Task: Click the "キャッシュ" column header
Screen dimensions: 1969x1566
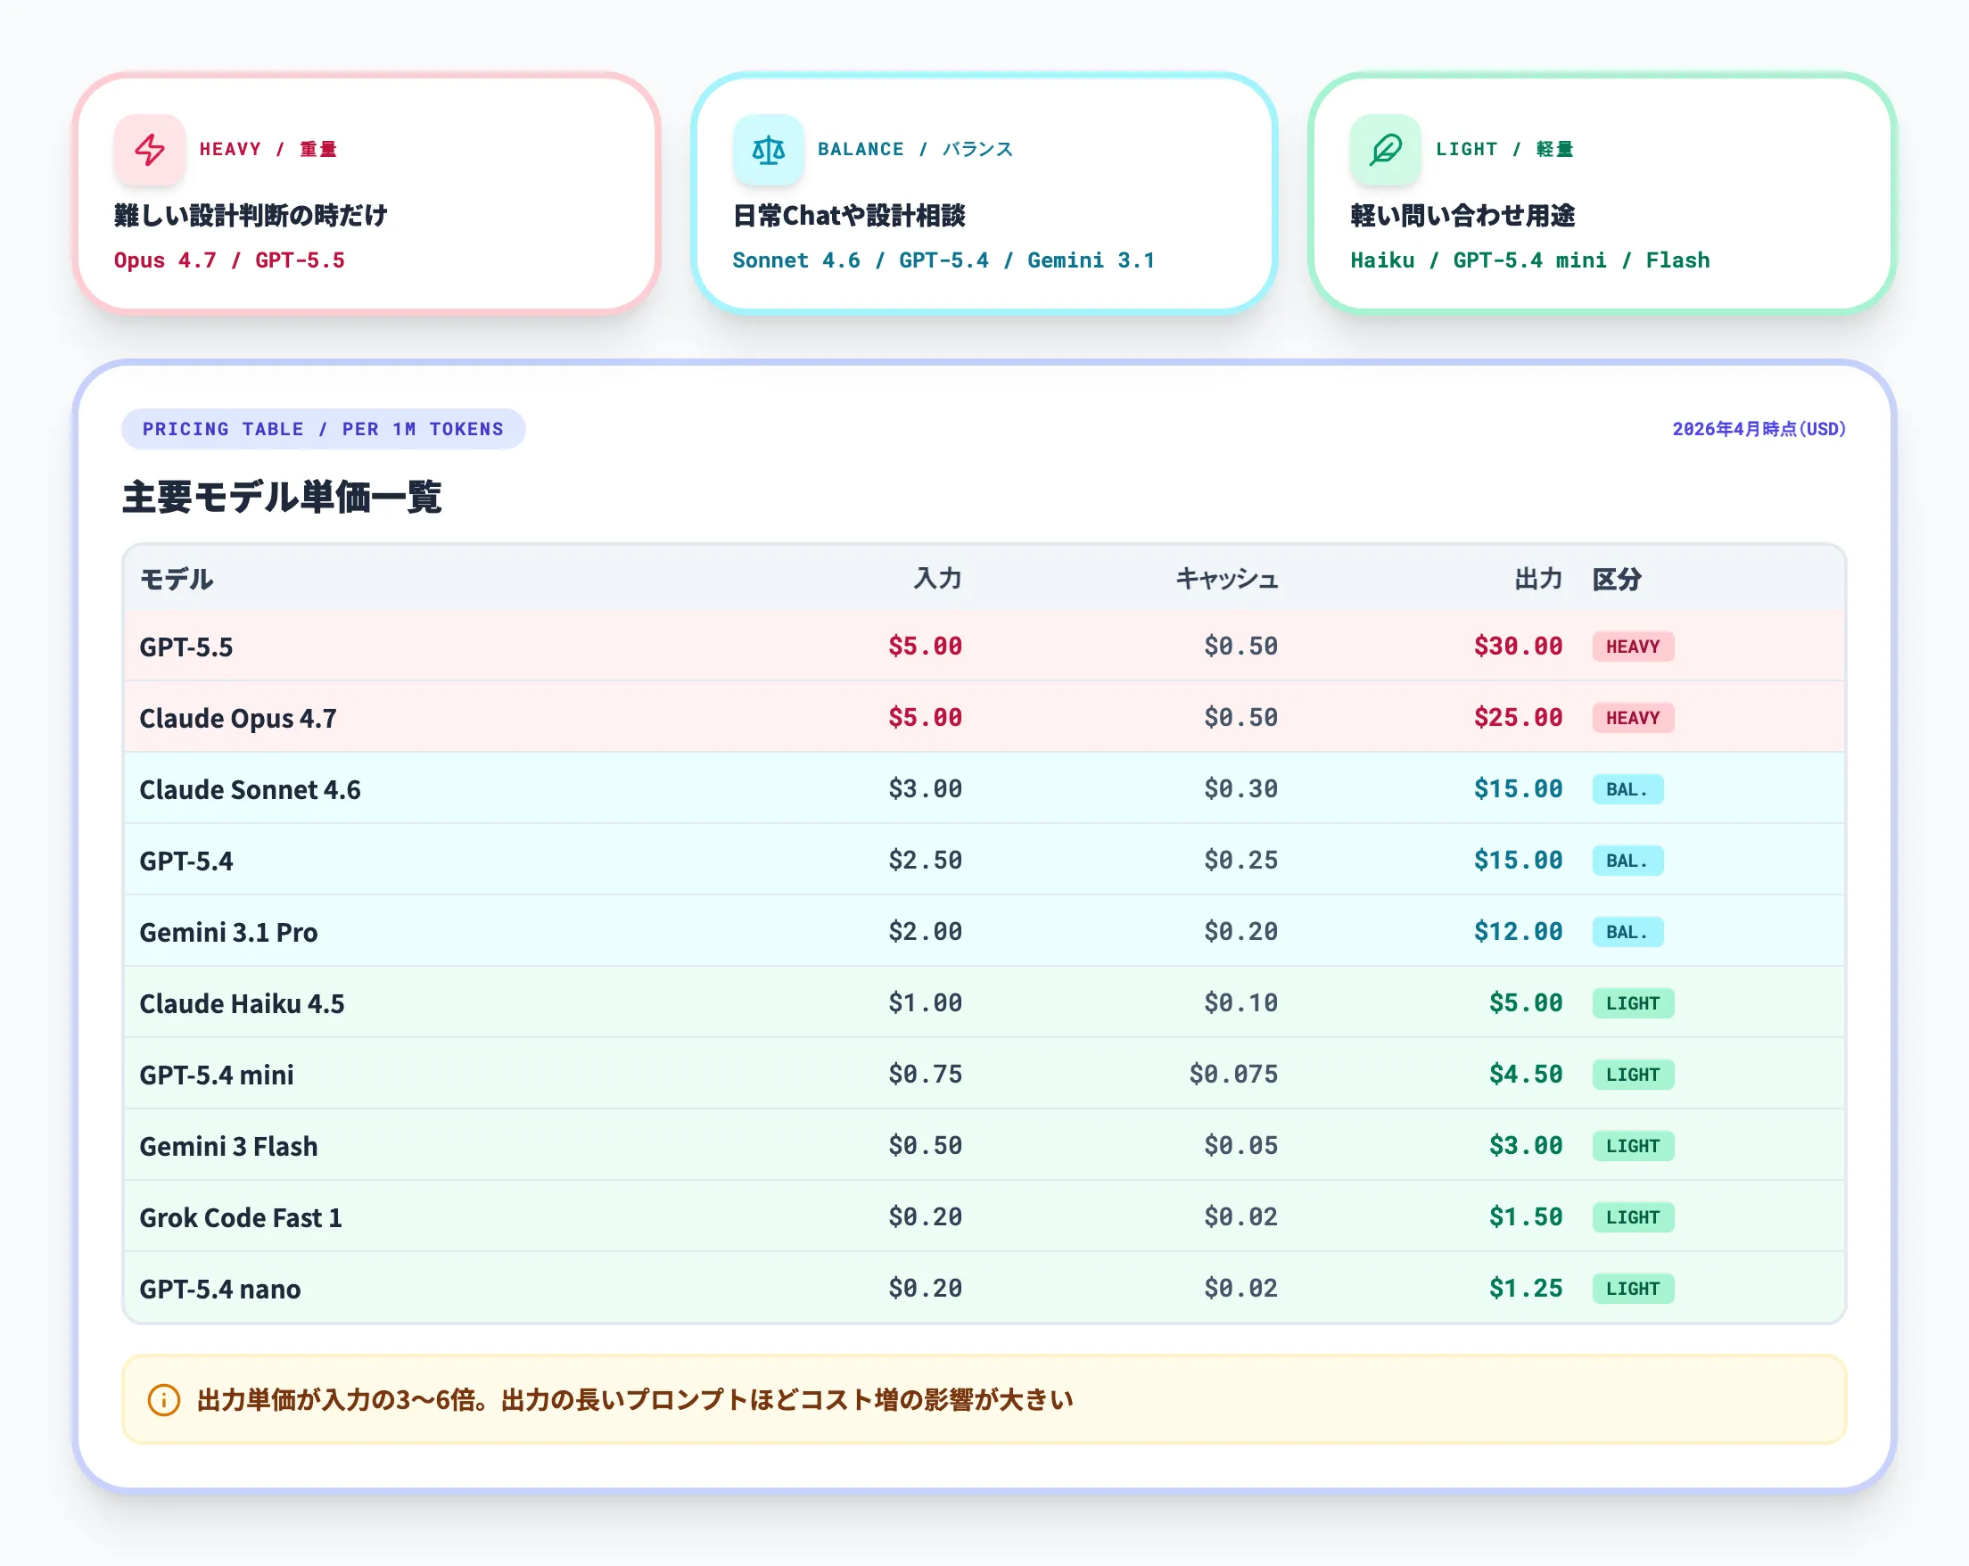Action: [x=1226, y=579]
